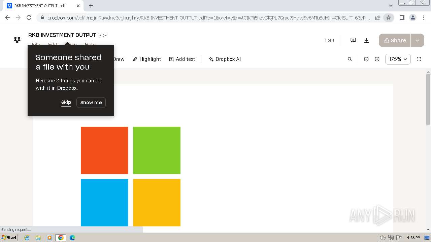Open the File menu
431x242 pixels.
pyautogui.click(x=36, y=44)
